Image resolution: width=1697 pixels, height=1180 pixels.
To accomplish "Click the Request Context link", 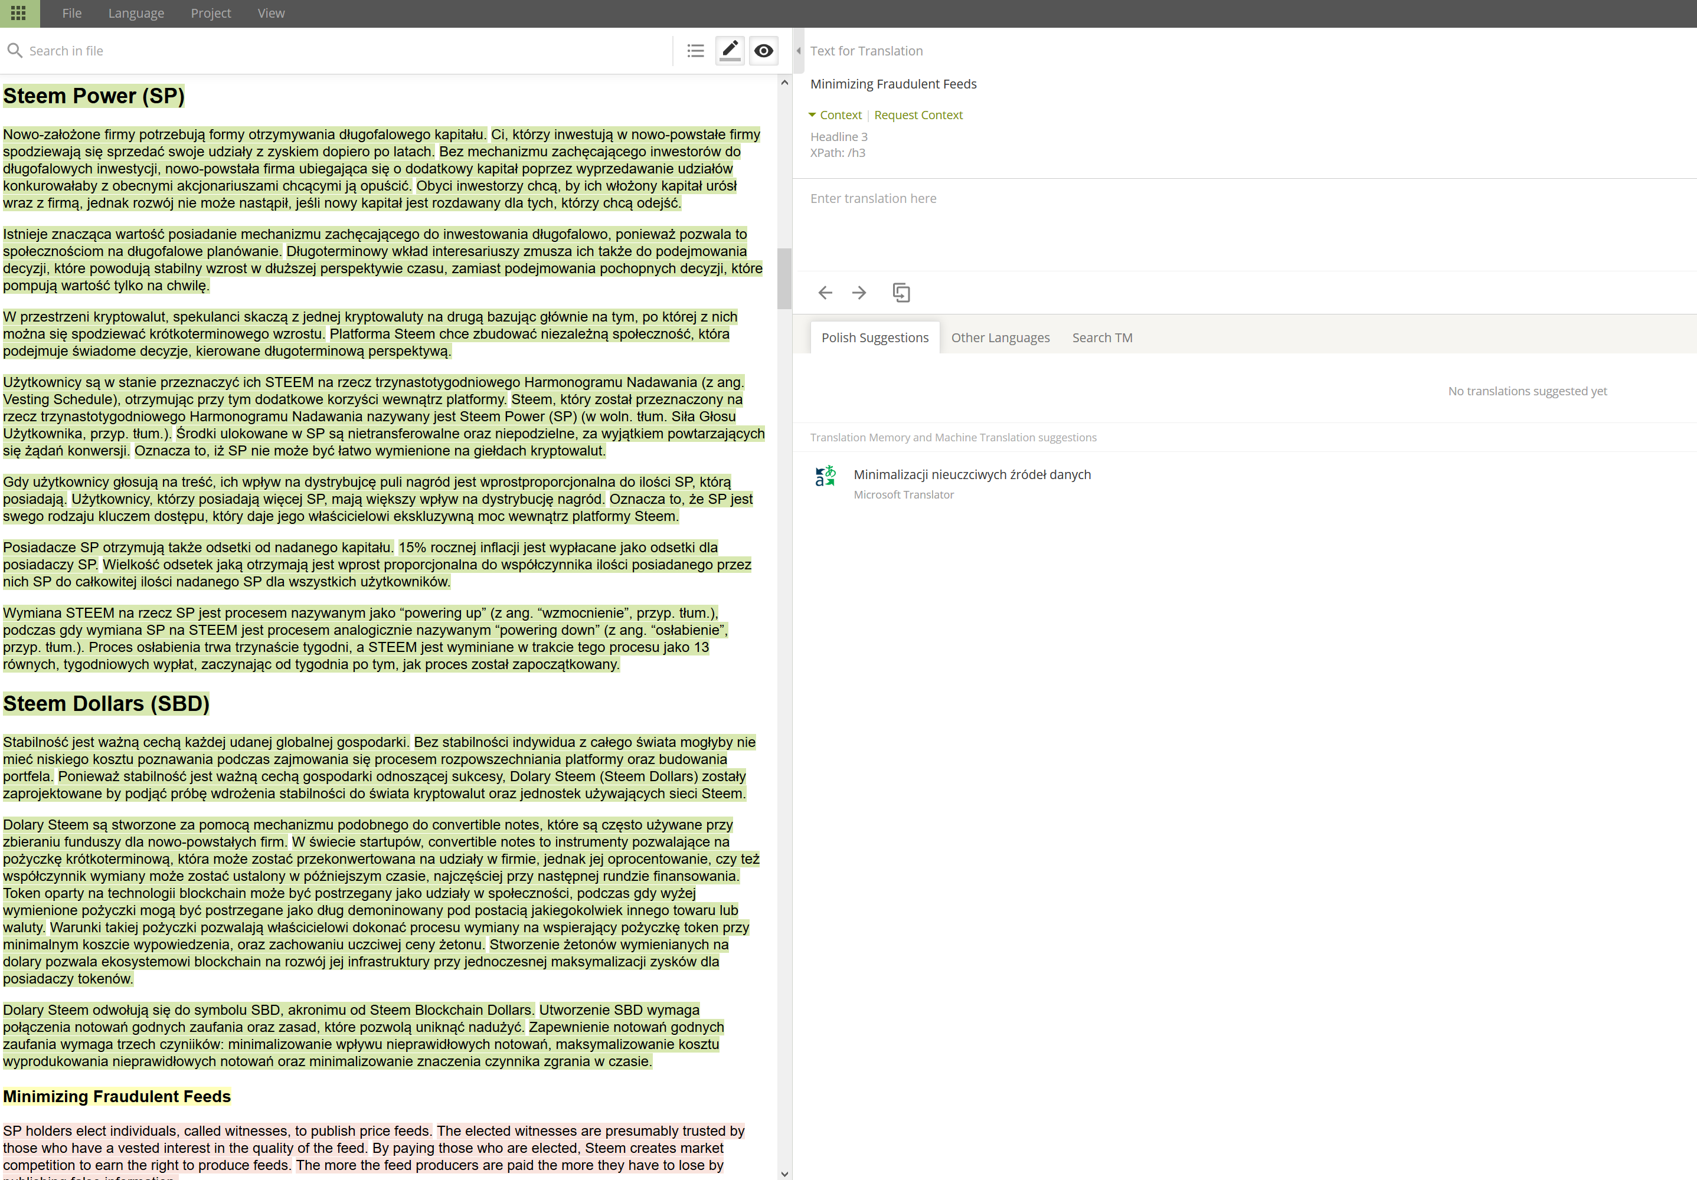I will point(918,114).
